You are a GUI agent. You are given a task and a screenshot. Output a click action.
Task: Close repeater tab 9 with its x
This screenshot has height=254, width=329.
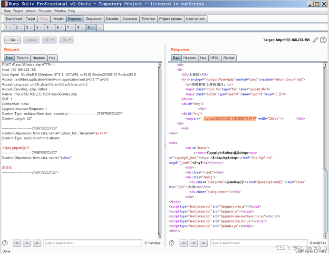[93, 28]
